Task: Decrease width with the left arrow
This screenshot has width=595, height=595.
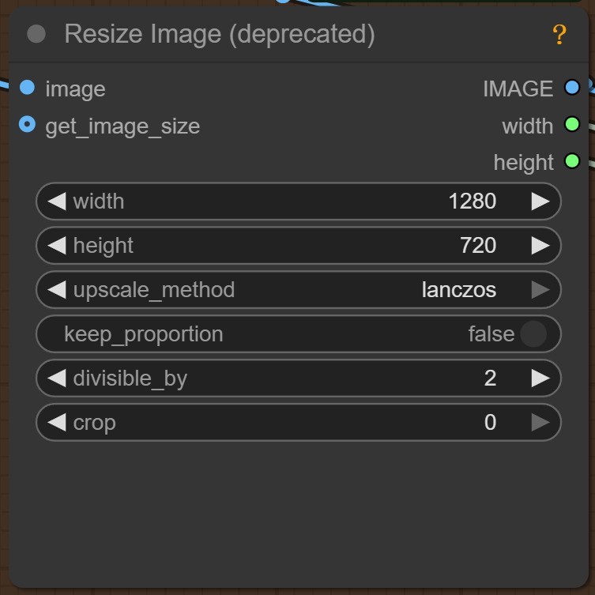Action: [x=56, y=201]
